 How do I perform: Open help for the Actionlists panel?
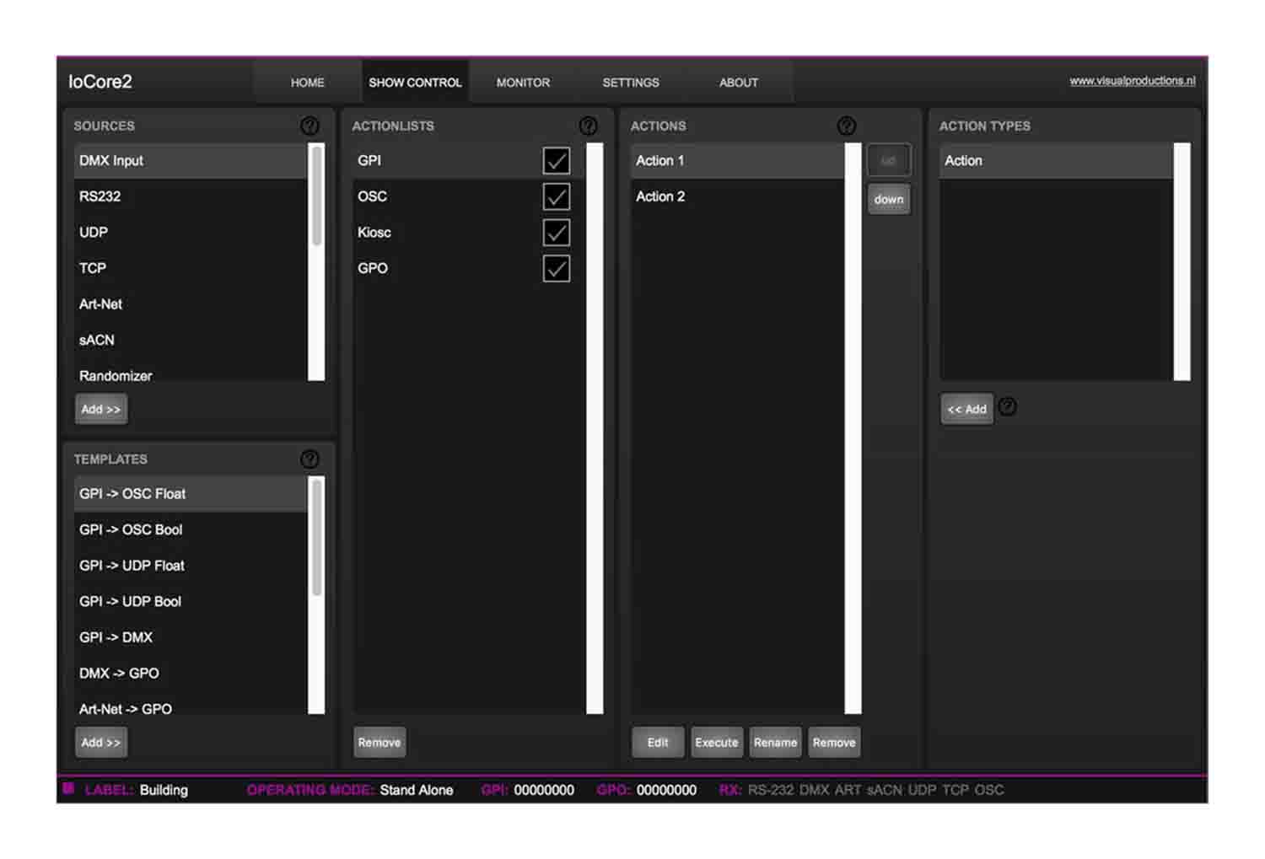(588, 126)
